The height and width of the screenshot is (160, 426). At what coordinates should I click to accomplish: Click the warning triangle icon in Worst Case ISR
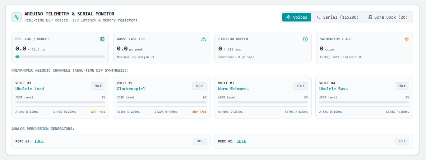click(x=204, y=39)
